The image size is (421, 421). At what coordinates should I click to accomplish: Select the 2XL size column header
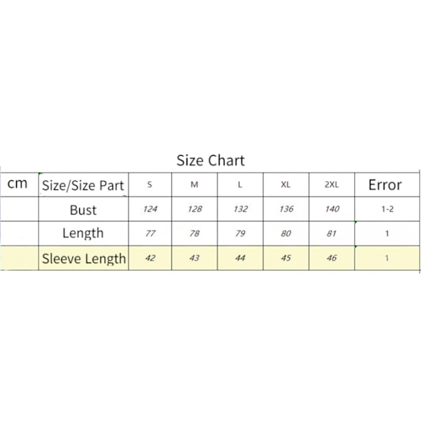tap(332, 185)
